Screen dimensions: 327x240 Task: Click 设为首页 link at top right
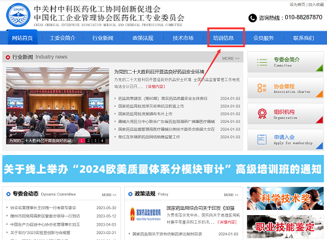coord(298,5)
